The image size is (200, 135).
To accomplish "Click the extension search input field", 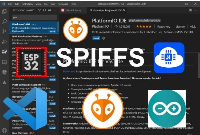I will tap(34, 17).
